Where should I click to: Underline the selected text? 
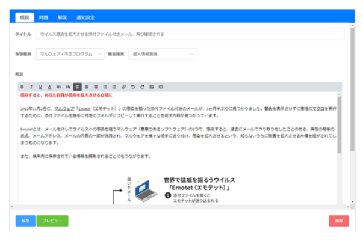click(40, 87)
